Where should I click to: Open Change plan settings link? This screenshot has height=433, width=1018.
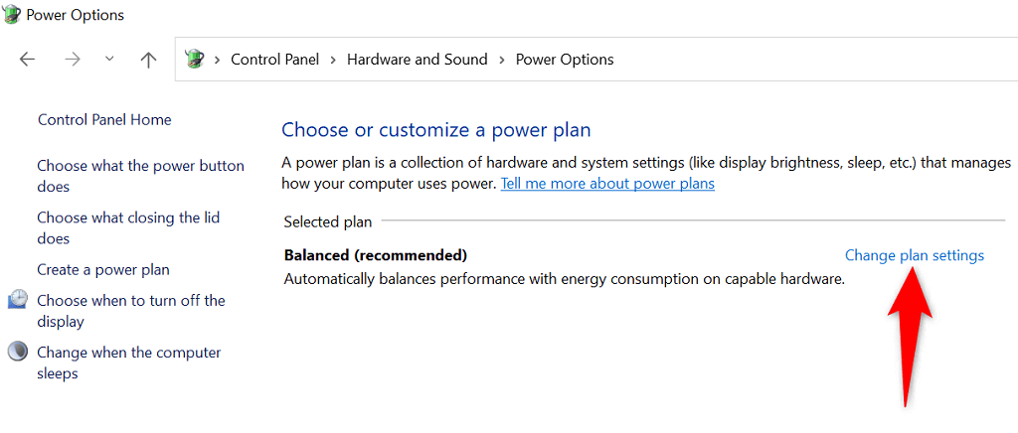coord(914,255)
